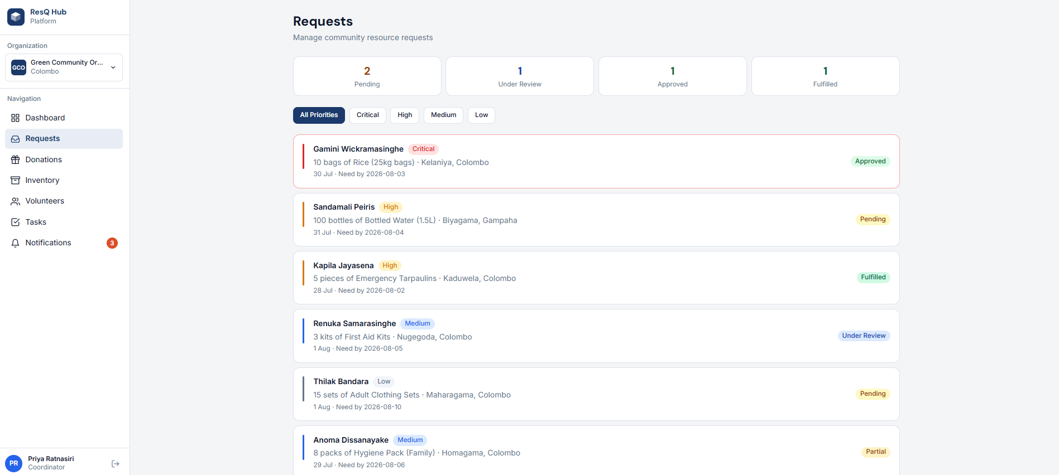This screenshot has width=1059, height=475.
Task: Click the Volunteers people icon
Action: tap(16, 201)
